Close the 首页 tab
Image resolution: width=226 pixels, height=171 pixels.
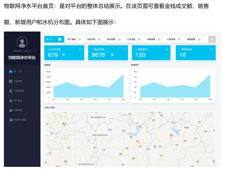point(60,39)
